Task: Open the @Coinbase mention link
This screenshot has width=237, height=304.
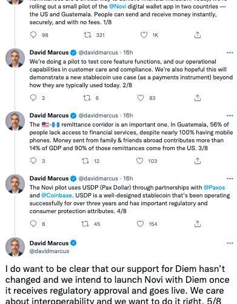Action: point(56,196)
